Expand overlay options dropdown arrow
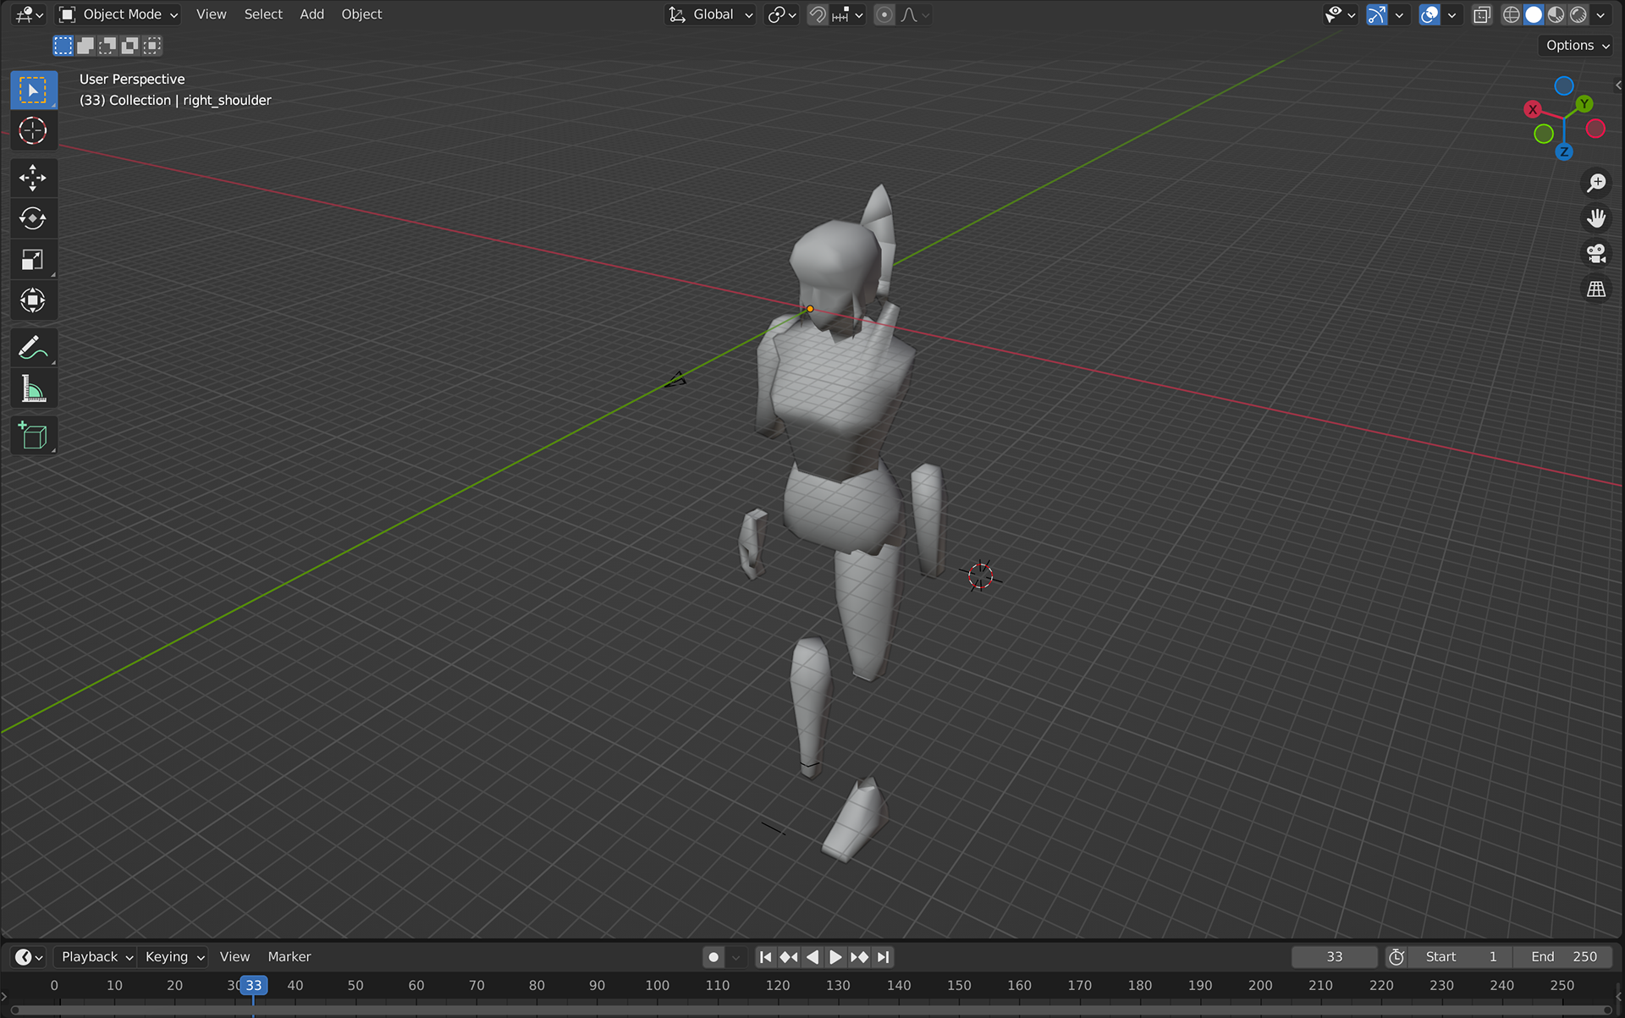Viewport: 1625px width, 1018px height. point(1451,14)
